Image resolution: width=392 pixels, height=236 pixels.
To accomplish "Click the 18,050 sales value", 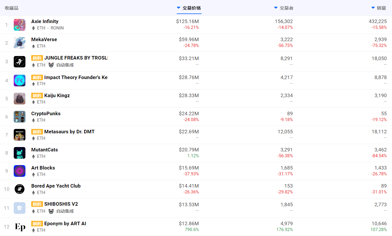I will click(379, 58).
